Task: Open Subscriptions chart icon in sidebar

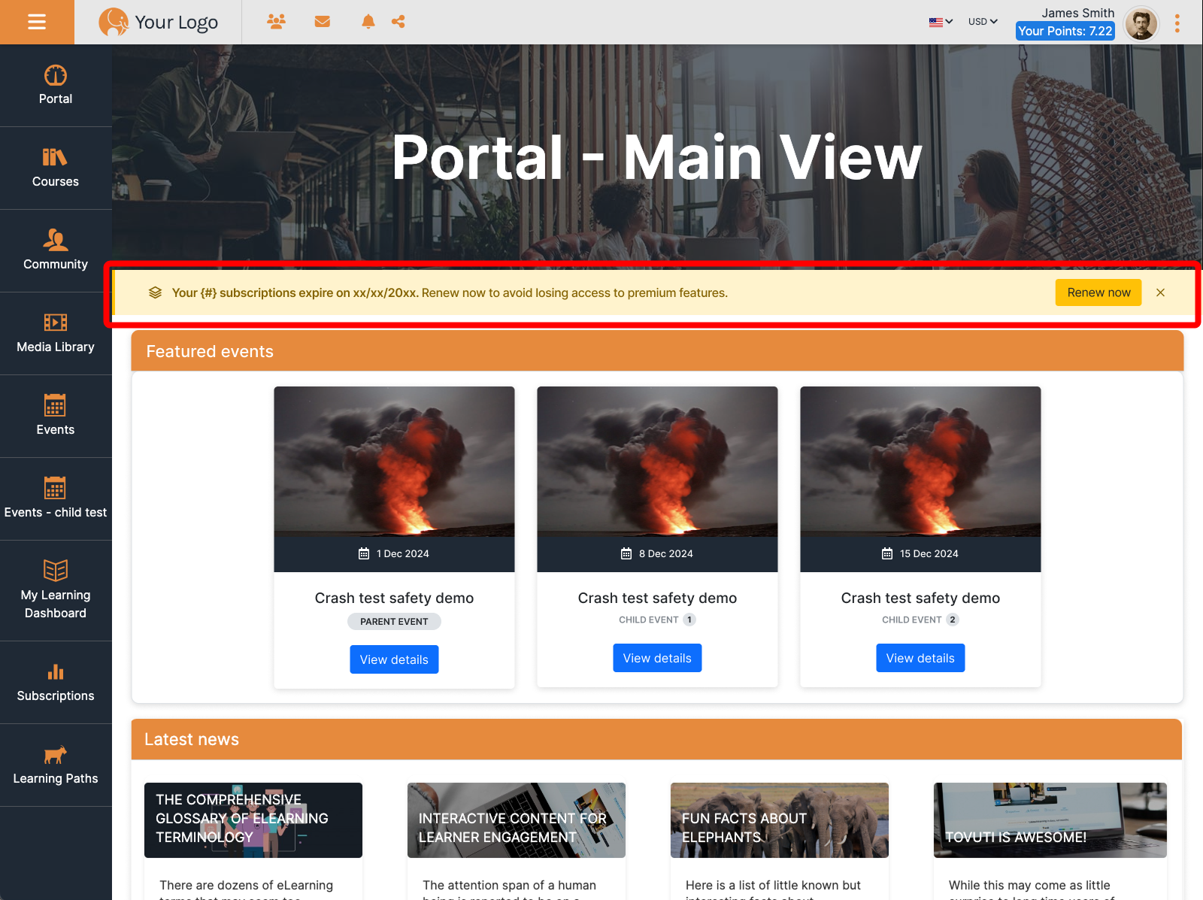Action: 56,672
